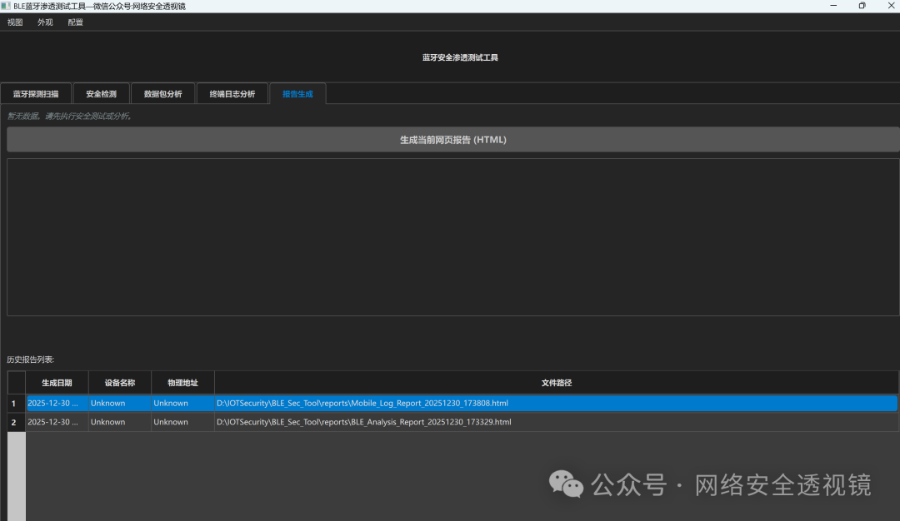Open the 外观 menu
This screenshot has width=900, height=521.
(x=45, y=22)
